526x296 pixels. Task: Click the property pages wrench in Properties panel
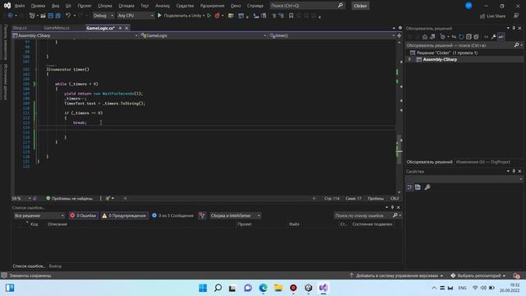427,187
